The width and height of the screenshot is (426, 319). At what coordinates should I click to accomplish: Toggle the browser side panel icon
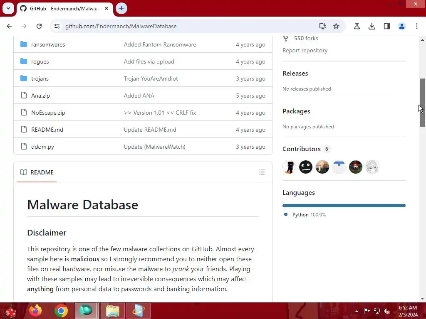(x=386, y=26)
